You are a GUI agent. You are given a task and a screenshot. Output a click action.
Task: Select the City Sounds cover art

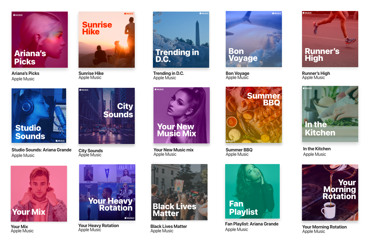(x=107, y=116)
